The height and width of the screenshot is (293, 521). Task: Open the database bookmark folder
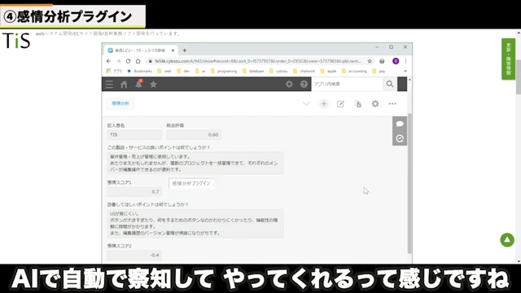click(x=253, y=71)
